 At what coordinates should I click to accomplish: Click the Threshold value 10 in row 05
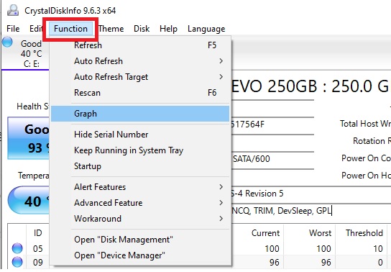378,248
